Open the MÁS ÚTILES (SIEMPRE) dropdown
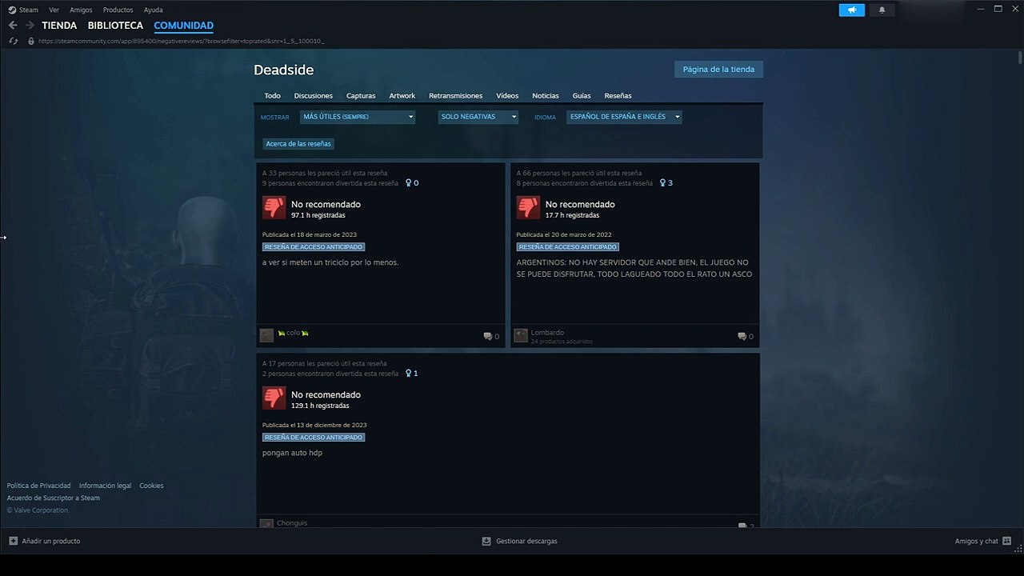Image resolution: width=1024 pixels, height=576 pixels. (358, 117)
